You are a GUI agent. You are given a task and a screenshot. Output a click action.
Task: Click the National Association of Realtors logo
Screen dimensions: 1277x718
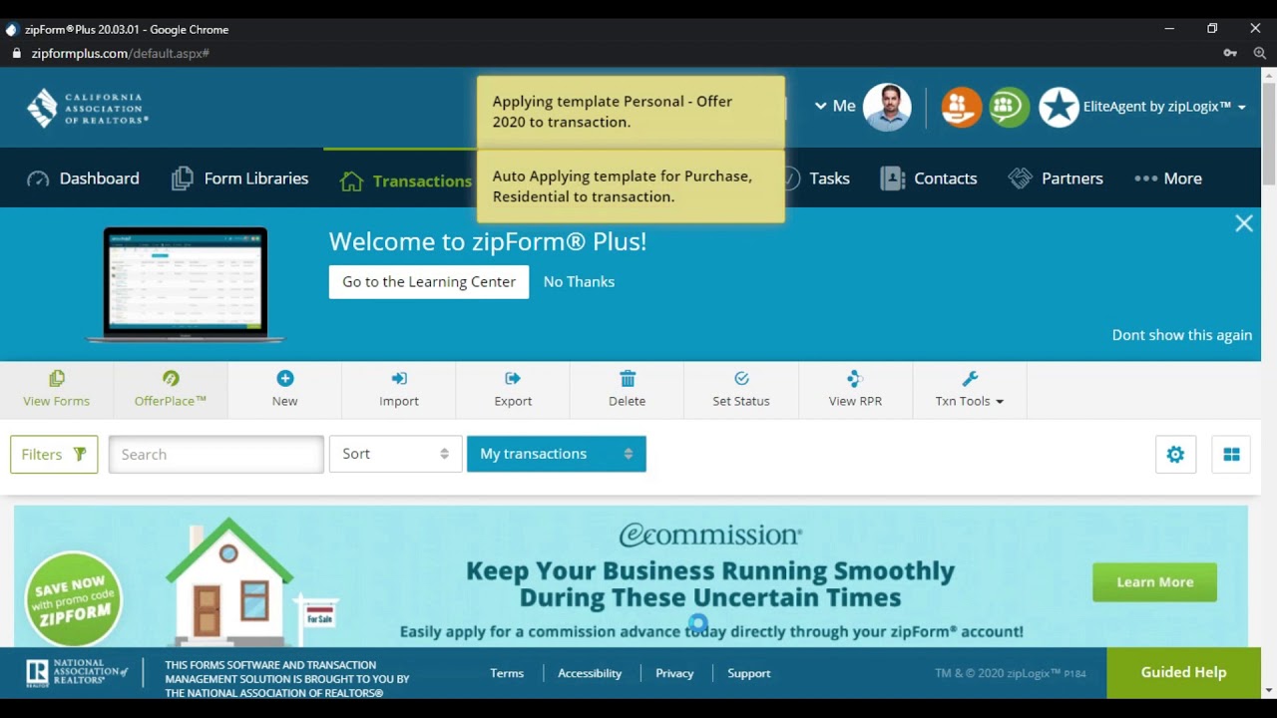pyautogui.click(x=78, y=673)
